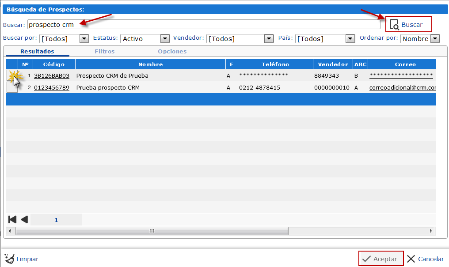Screen dimensions: 449x267
Task: Select row checkbox for Prueba prospecto CRM
Action: pos(12,87)
